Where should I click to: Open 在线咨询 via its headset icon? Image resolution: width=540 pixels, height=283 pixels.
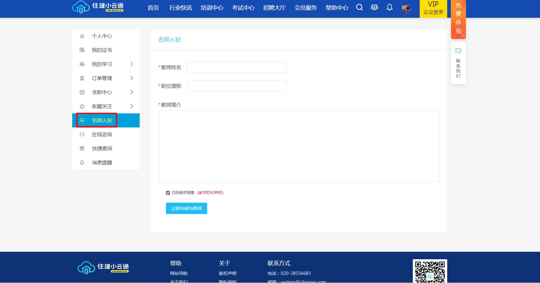coord(82,134)
